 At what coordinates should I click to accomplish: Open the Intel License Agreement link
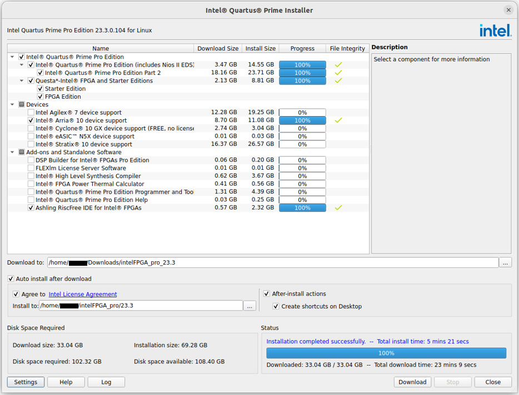coord(83,295)
